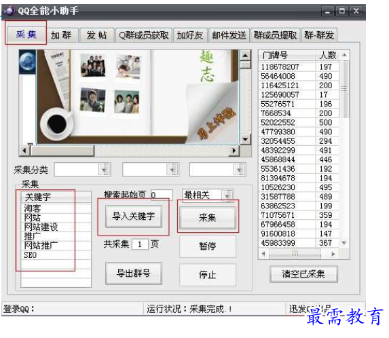Click the group list vertical scrollbar thumb
The image size is (389, 338).
pos(344,89)
